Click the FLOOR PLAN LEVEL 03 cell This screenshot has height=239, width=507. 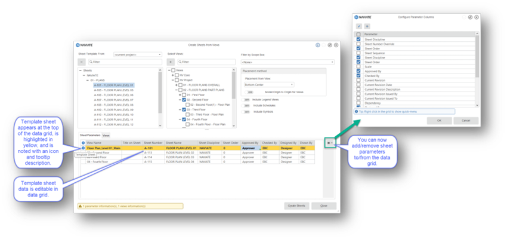[181, 157]
